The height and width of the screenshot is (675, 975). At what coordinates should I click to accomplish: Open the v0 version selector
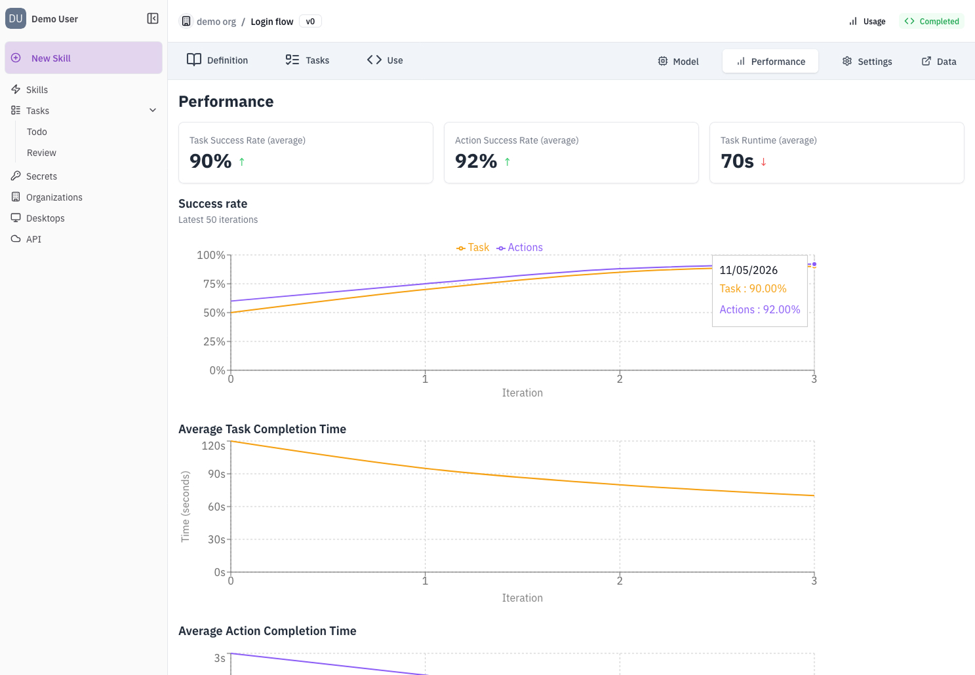pyautogui.click(x=310, y=21)
